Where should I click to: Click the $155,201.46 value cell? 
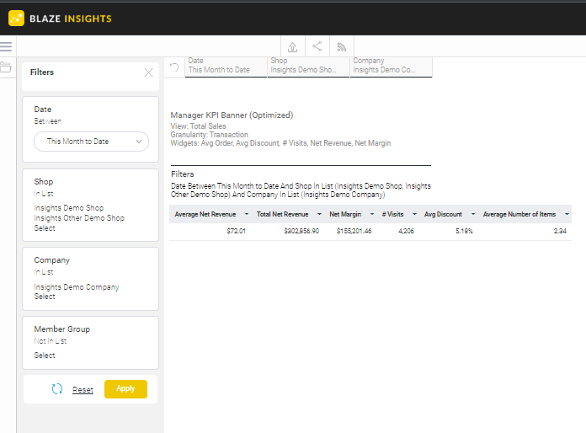[354, 231]
